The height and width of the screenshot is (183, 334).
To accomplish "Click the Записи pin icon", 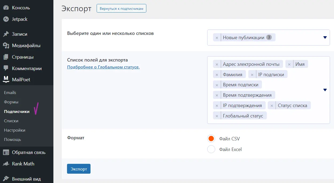I will coord(6,34).
